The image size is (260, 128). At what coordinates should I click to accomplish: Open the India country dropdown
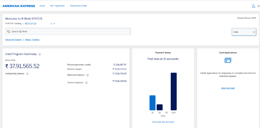point(244,32)
